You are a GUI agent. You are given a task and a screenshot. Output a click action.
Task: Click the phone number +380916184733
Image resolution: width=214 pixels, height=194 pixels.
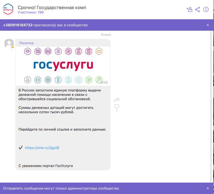point(18,25)
